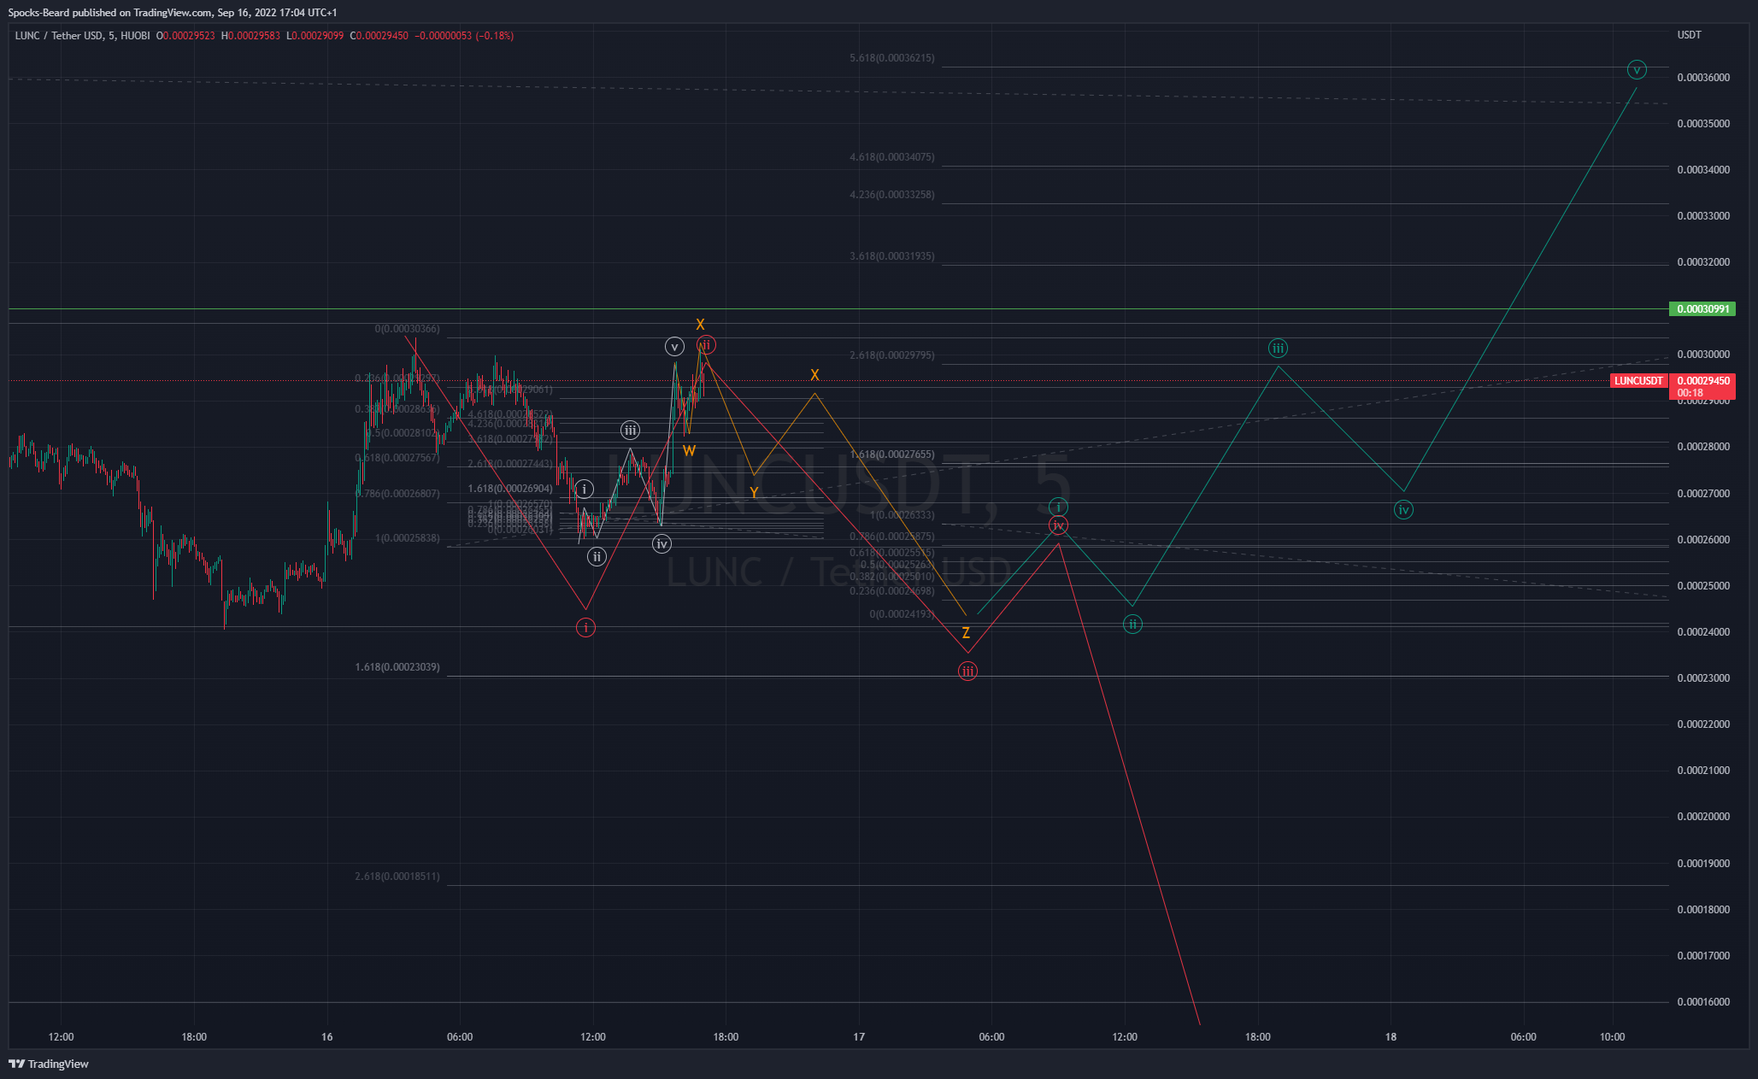
Task: Select the 1.618(0.00023039) Fibonacci label
Action: [397, 667]
